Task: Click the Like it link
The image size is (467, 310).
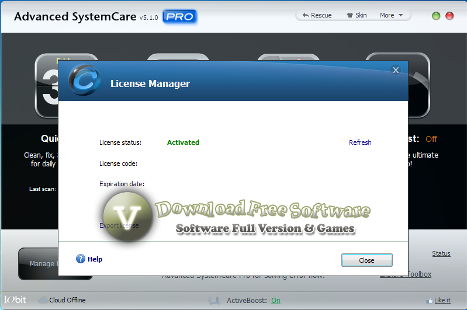Action: click(442, 300)
